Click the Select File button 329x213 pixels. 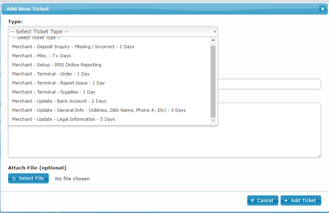(x=28, y=179)
